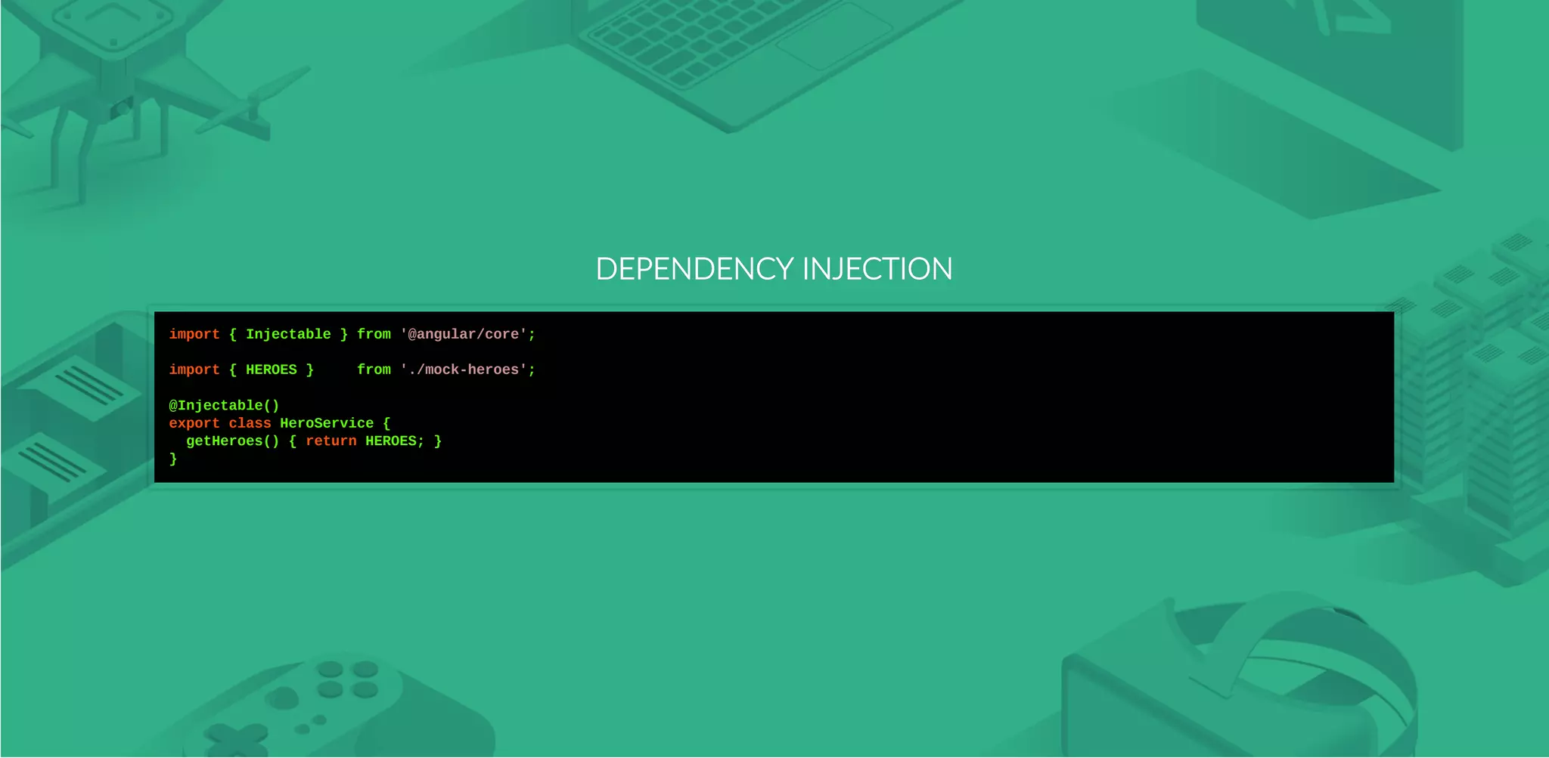Image resolution: width=1549 pixels, height=758 pixels.
Task: Click the './mock-heroes' import path
Action: (464, 370)
